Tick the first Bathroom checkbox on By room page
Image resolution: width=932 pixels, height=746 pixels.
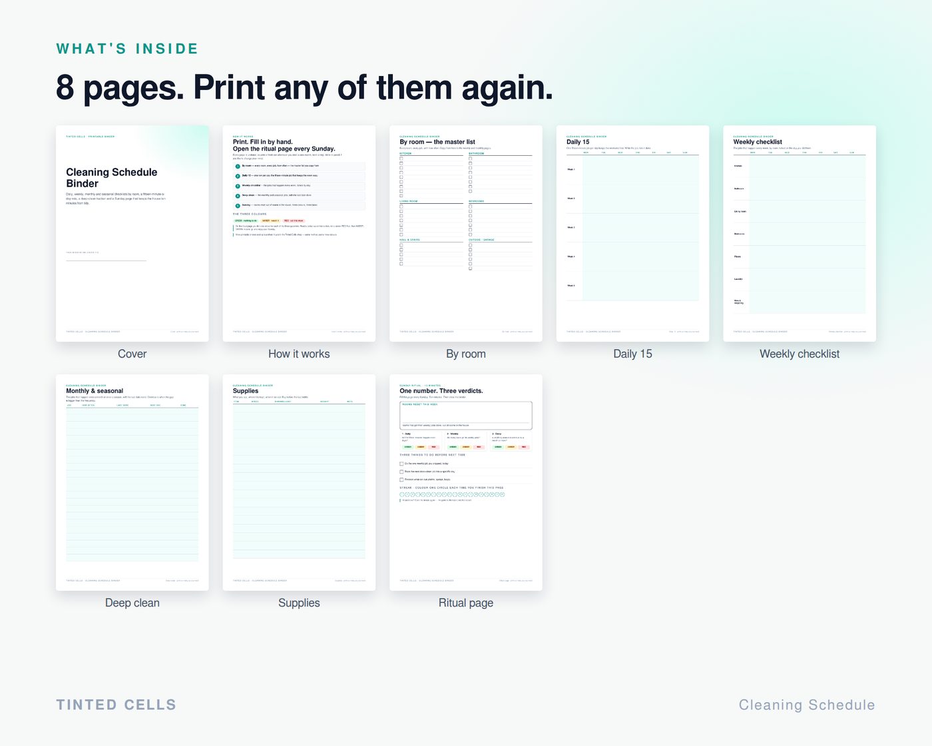point(471,159)
